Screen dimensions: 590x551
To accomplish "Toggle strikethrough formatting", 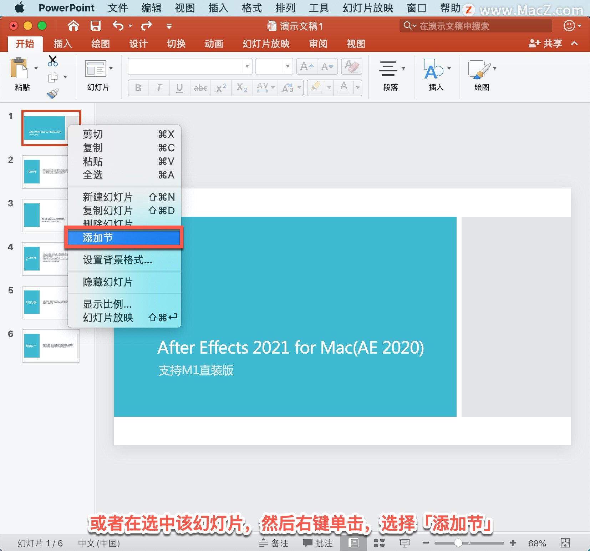I will [200, 88].
